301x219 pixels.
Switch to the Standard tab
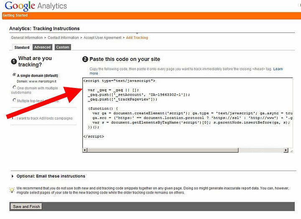(22, 47)
